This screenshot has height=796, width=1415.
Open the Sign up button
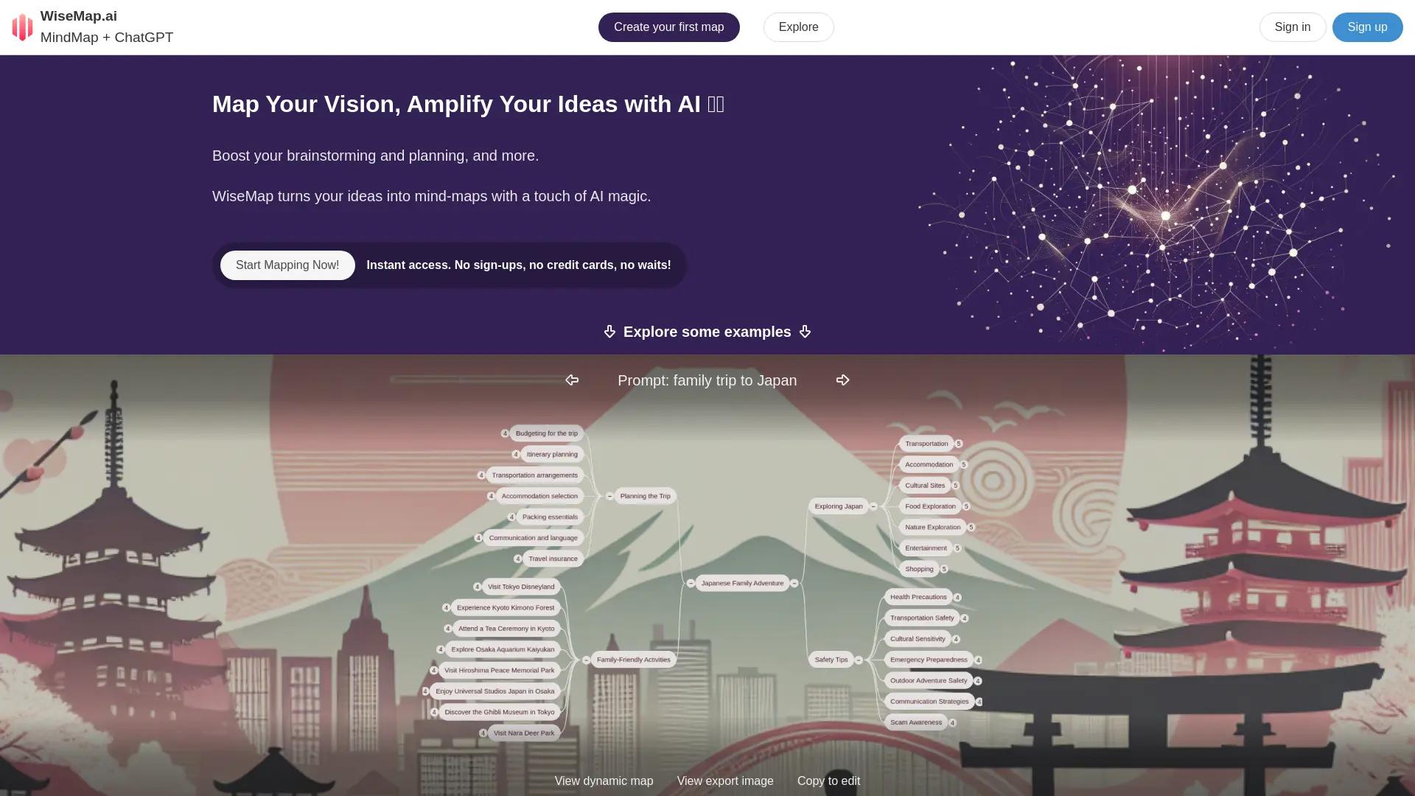(x=1367, y=27)
